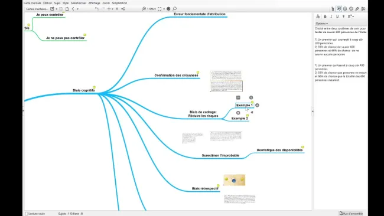Open the Options dropdown in notes panel
This screenshot has width=384, height=216.
click(x=321, y=24)
